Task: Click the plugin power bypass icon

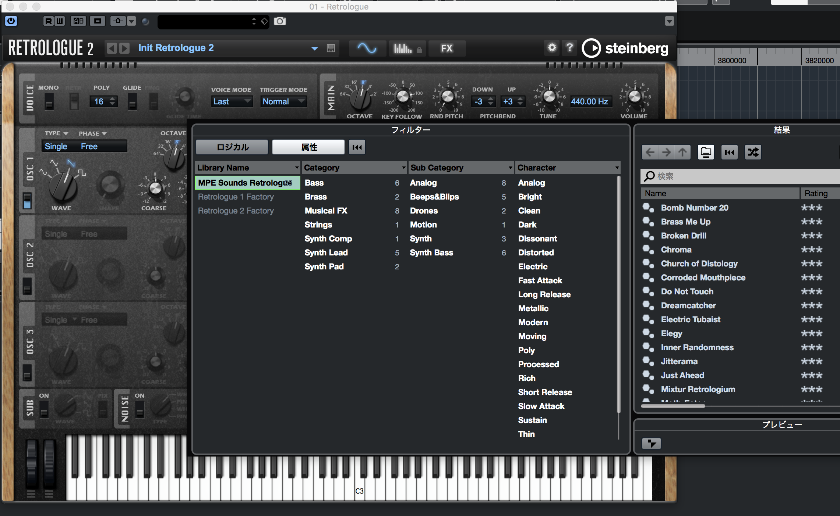Action: point(11,21)
